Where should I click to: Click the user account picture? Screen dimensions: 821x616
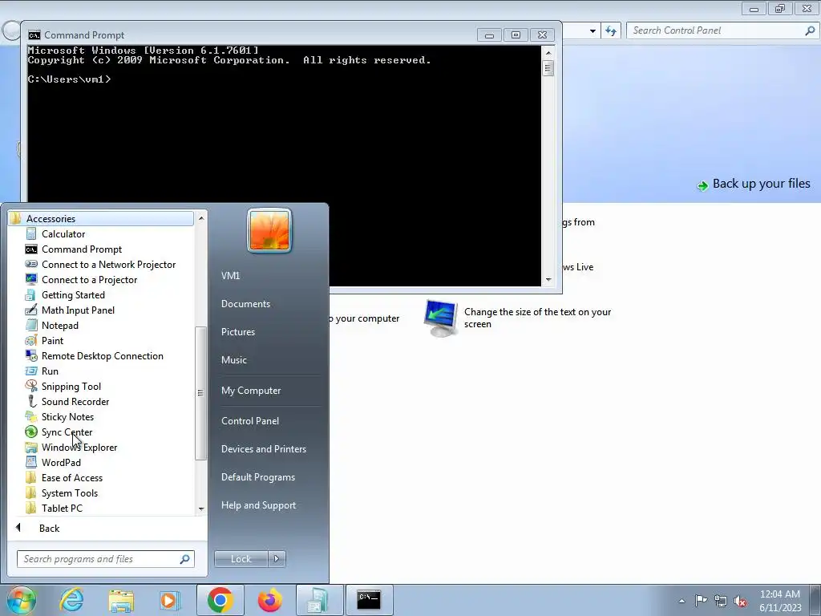click(x=269, y=230)
